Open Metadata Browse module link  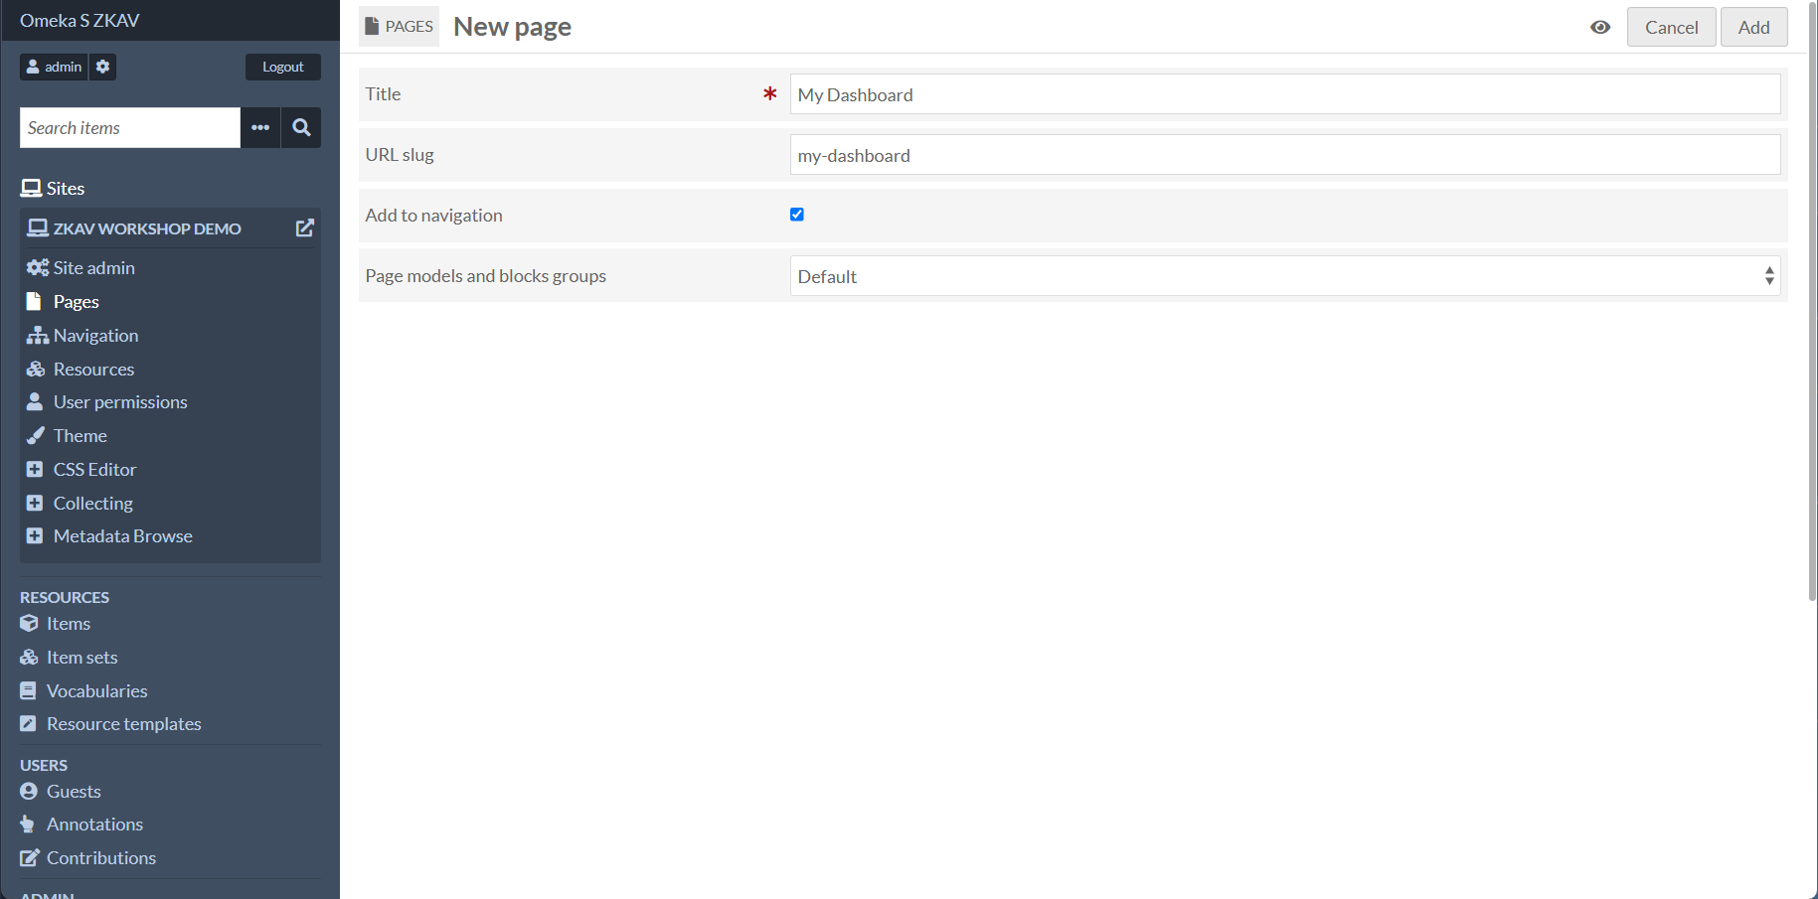[x=109, y=535]
